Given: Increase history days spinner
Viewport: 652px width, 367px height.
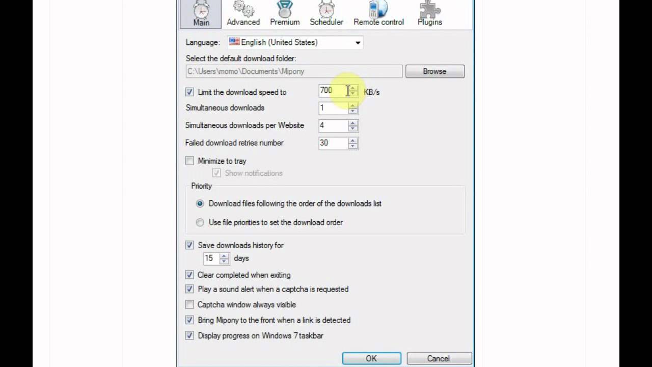Looking at the screenshot, I should tap(224, 256).
